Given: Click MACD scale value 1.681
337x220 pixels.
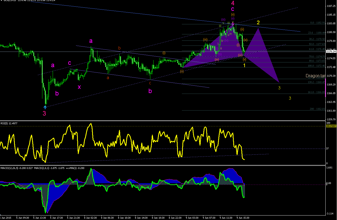Looking at the screenshot, I should pos(330,167).
